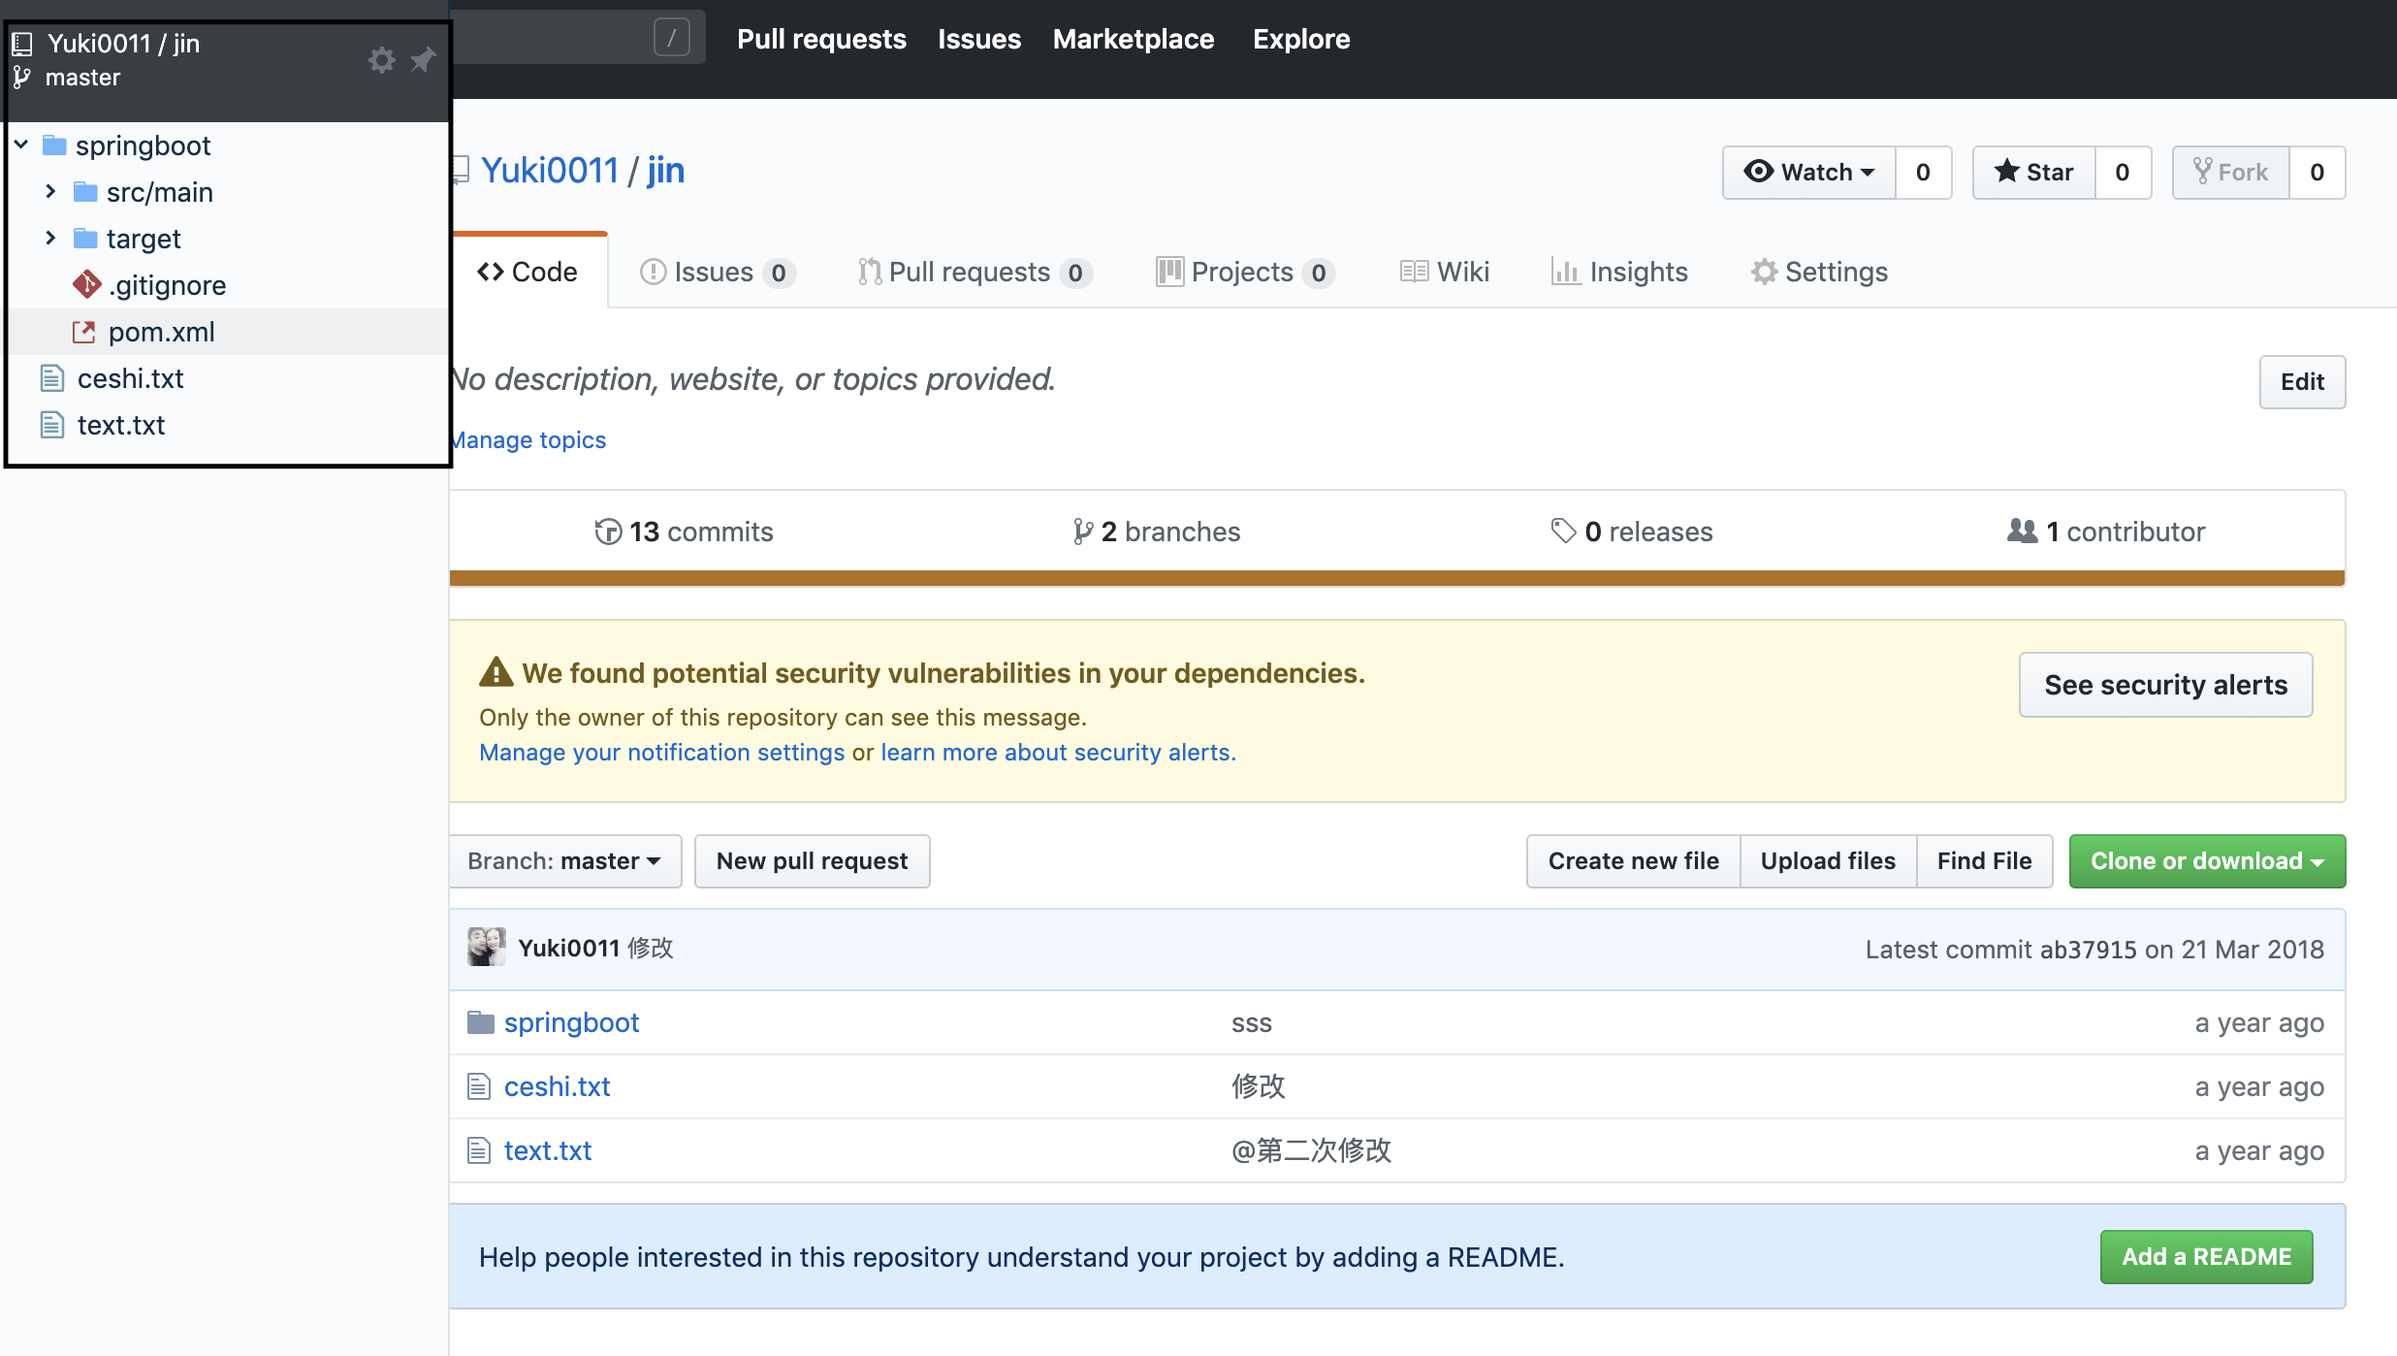Open Pull requests in the top navigation
This screenshot has height=1356, width=2397.
pos(821,39)
